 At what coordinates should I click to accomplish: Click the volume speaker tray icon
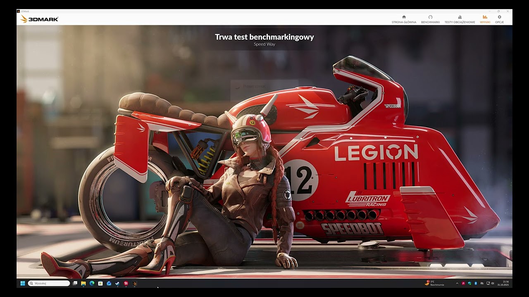493,283
